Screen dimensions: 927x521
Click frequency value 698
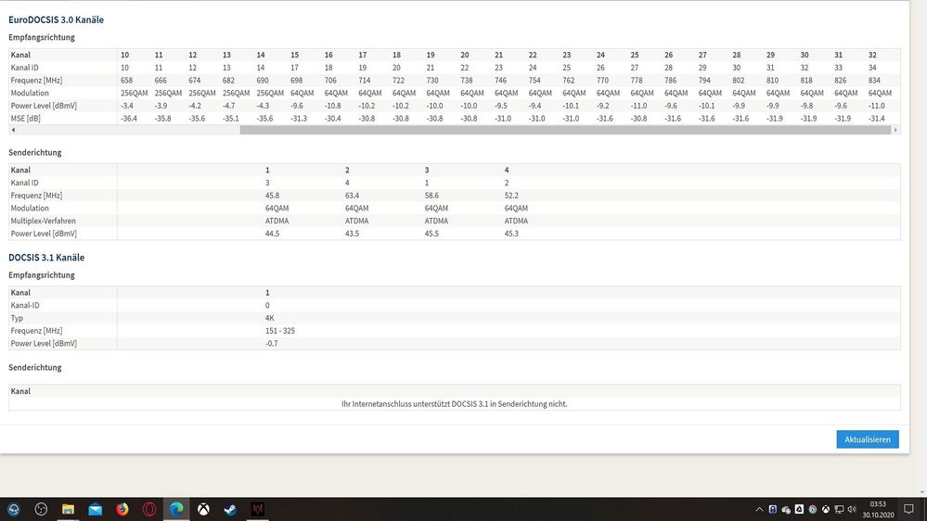click(x=297, y=81)
